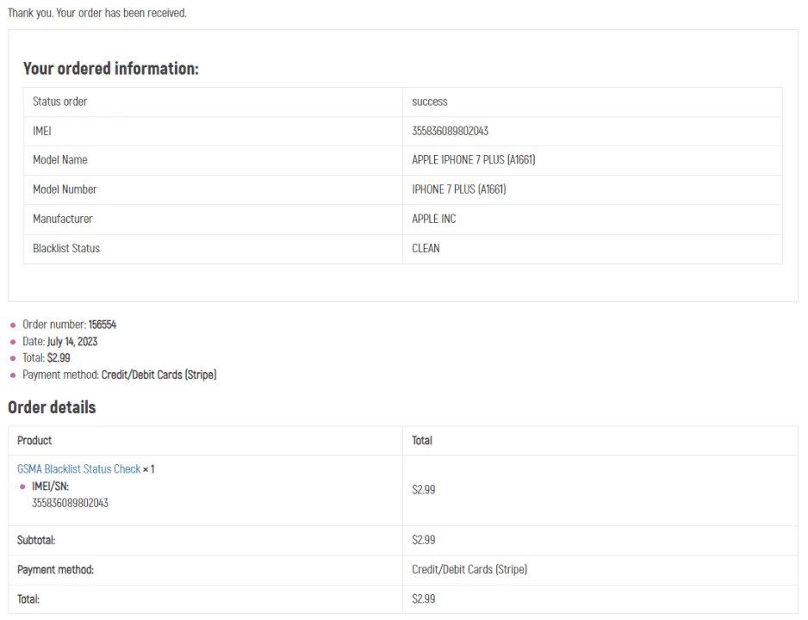The width and height of the screenshot is (808, 620).
Task: Select 'Credit/Debit Cards (Stripe)' in the bullet list
Action: coord(158,375)
